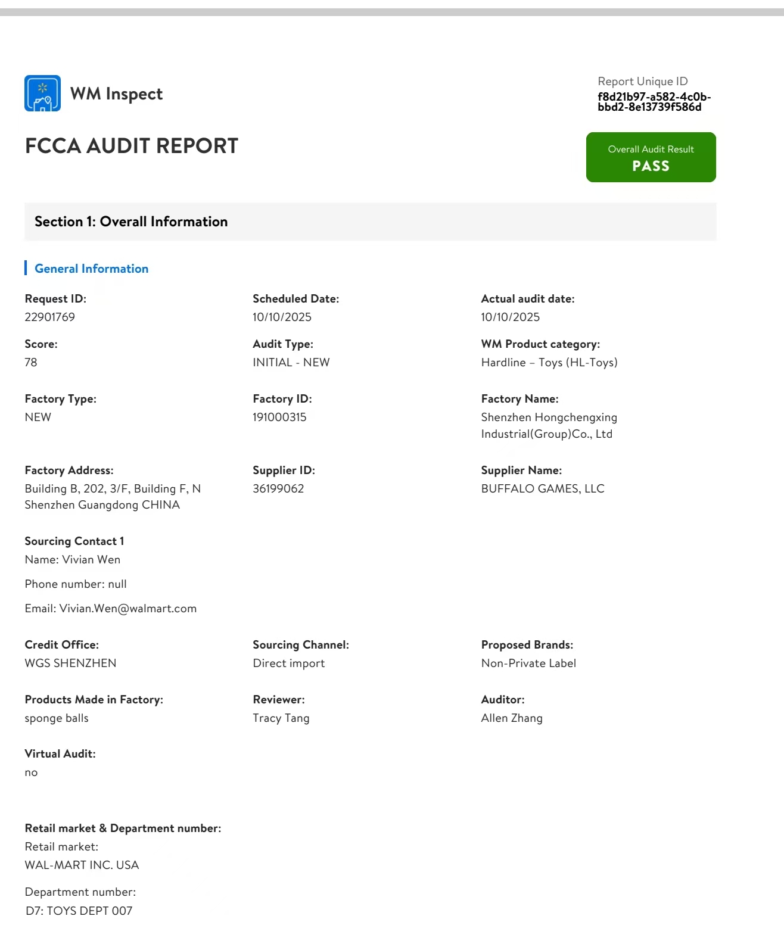Click Credit Office value WGS SHENZHEN

click(x=70, y=663)
